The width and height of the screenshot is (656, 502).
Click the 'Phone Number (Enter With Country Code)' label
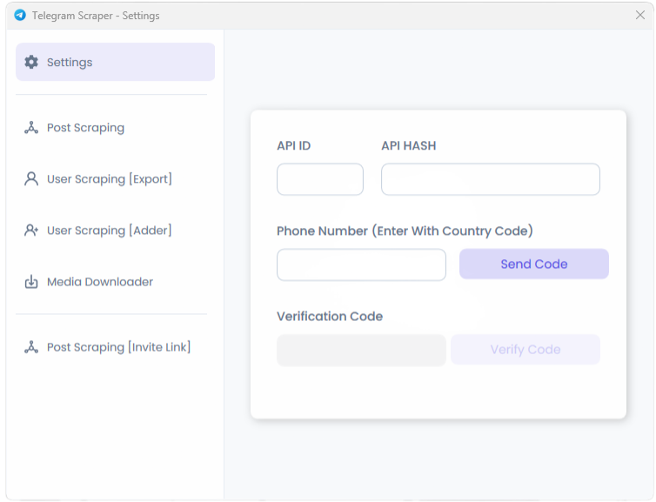point(405,231)
